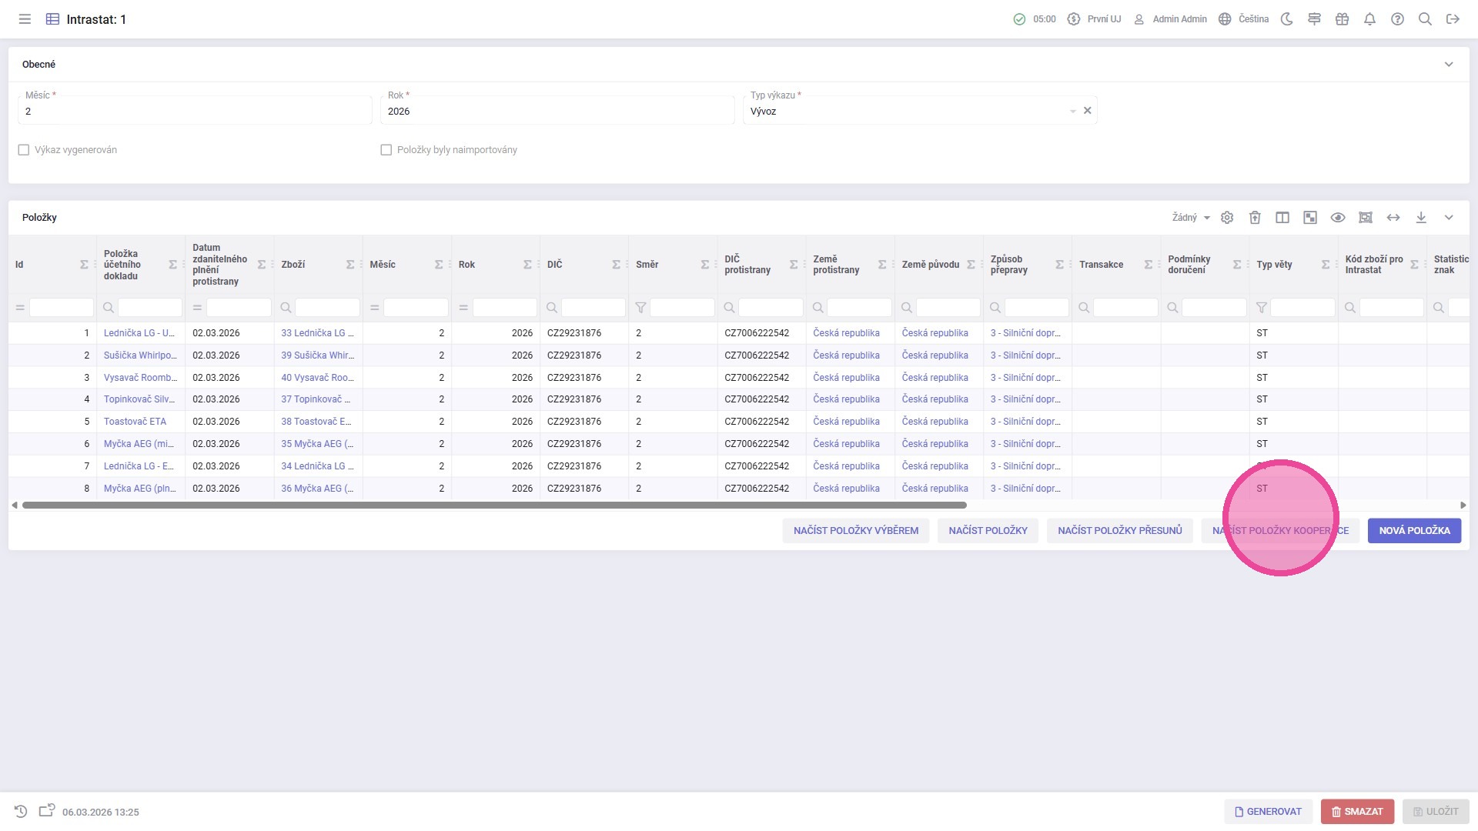1478x831 pixels.
Task: Open the Čeština language menu
Action: tap(1244, 19)
